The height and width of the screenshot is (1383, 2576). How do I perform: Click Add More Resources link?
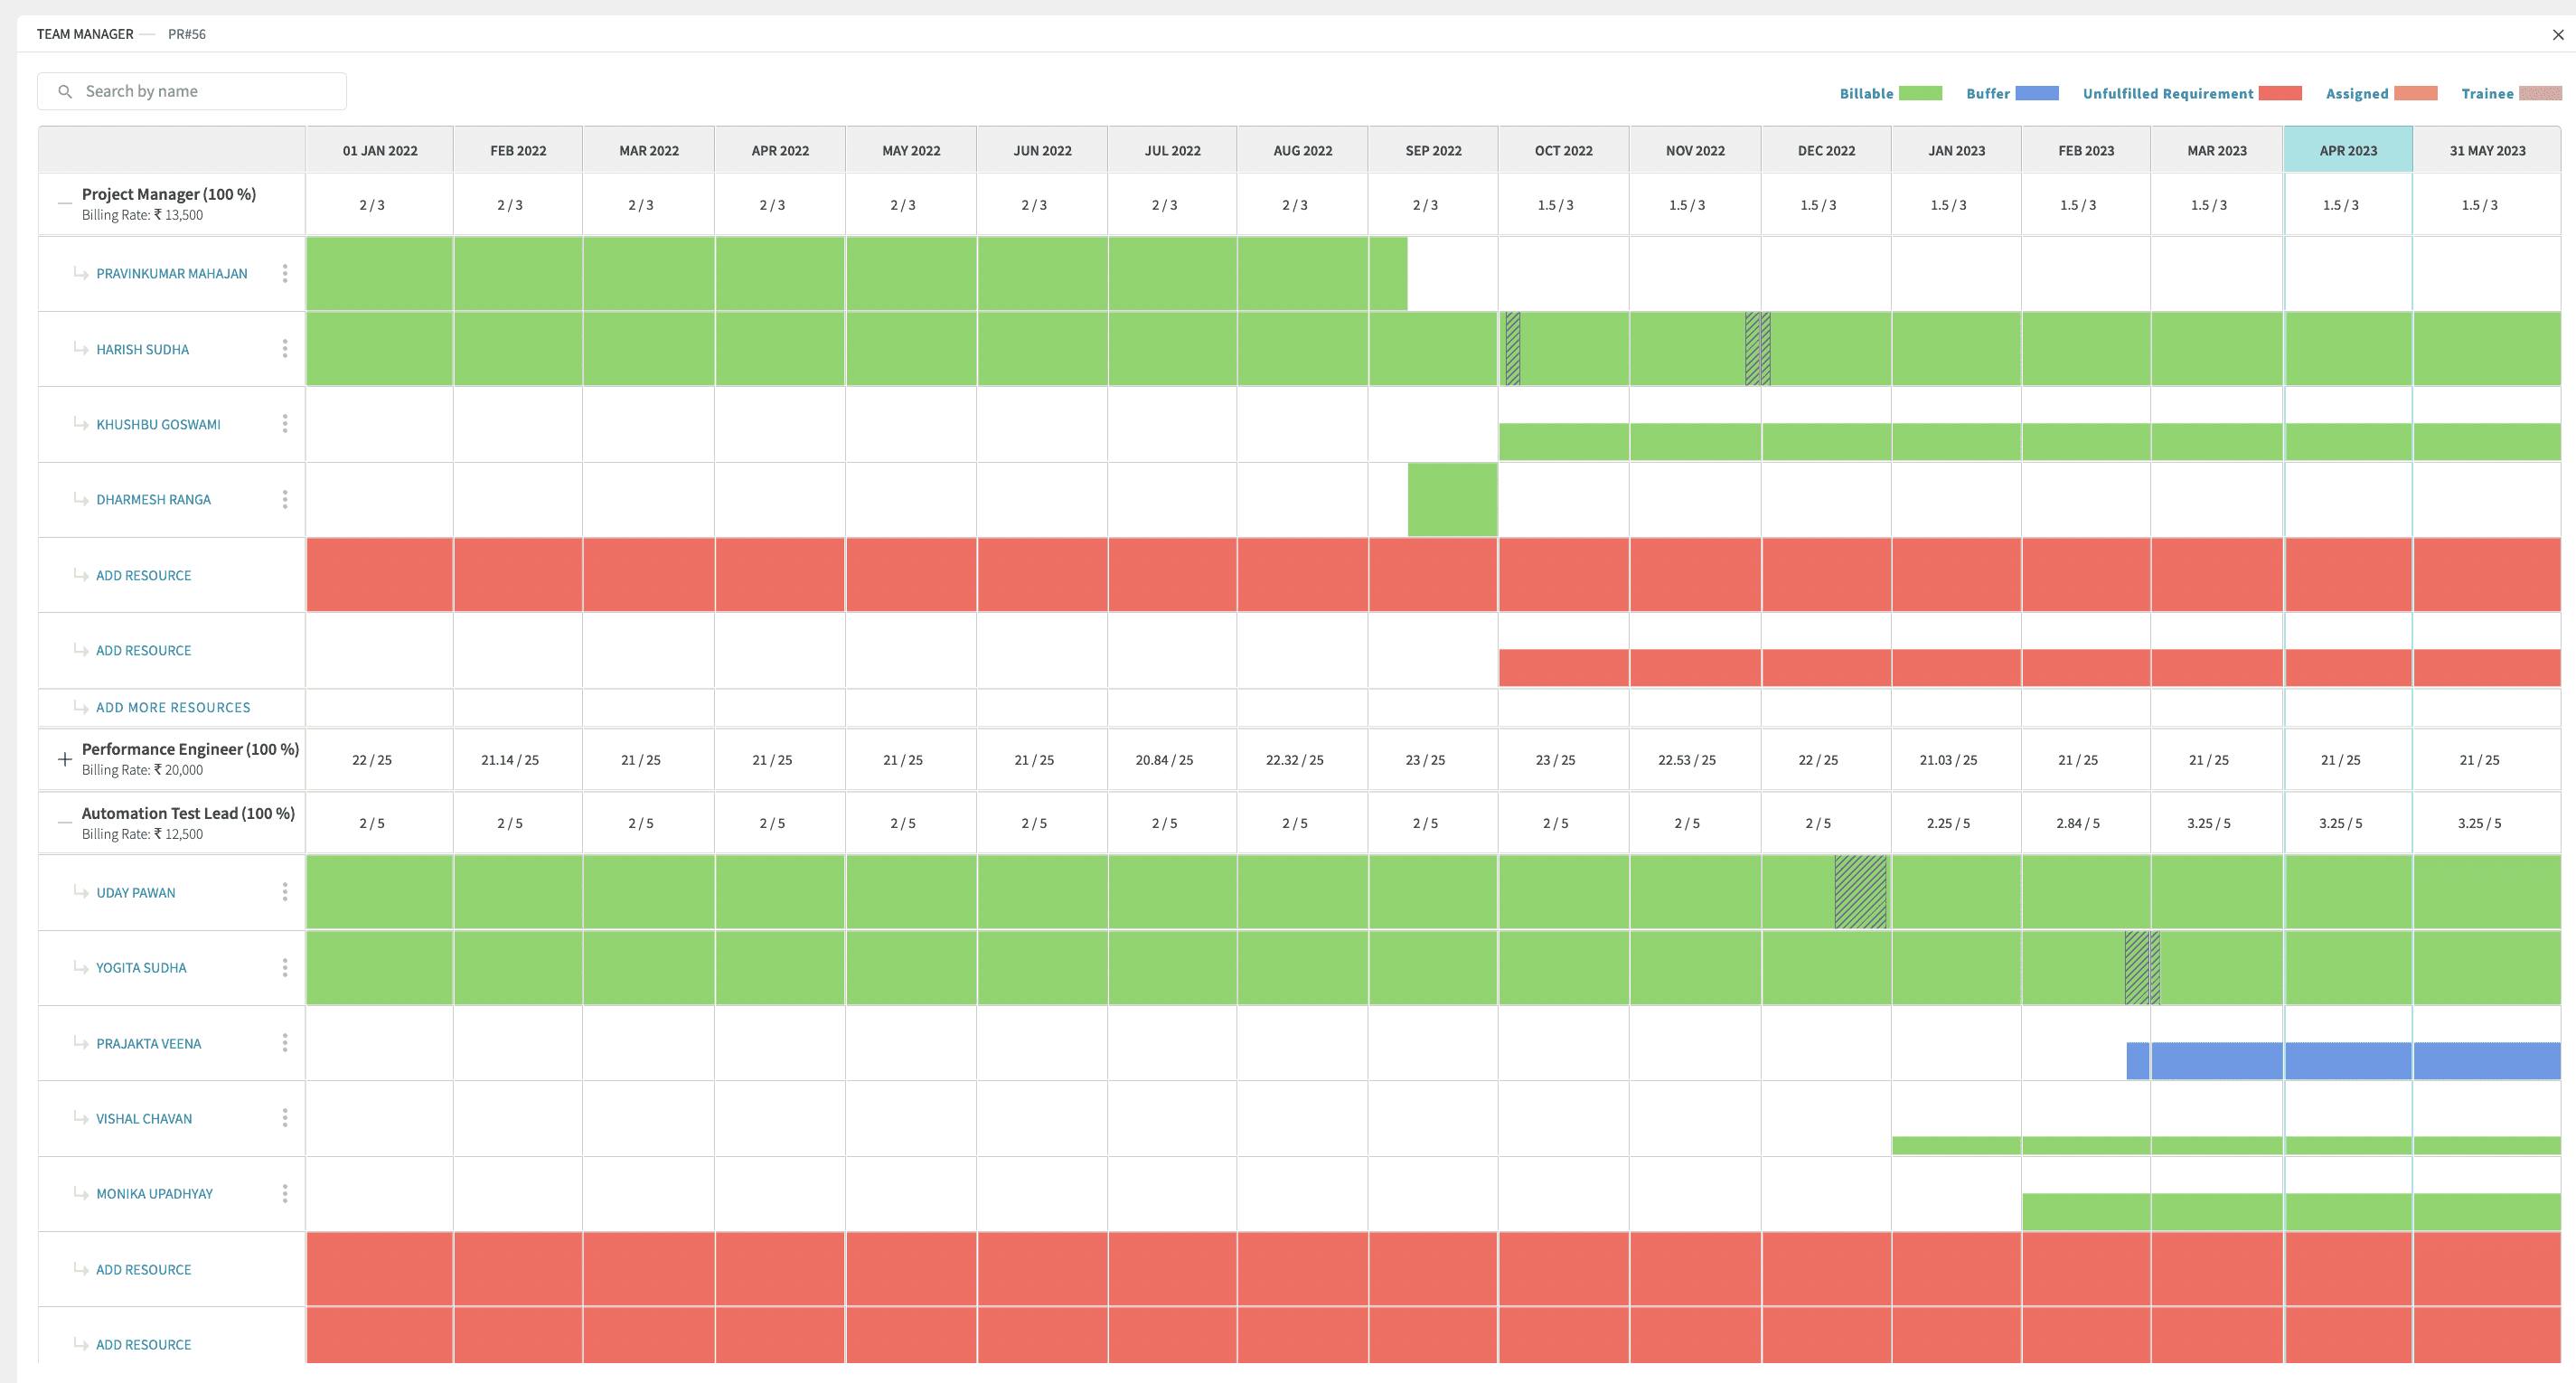tap(173, 707)
